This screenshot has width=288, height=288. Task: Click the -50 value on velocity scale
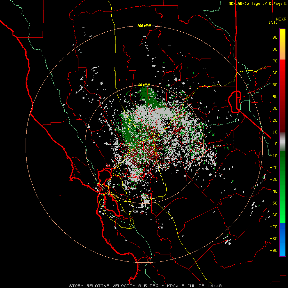274,203
